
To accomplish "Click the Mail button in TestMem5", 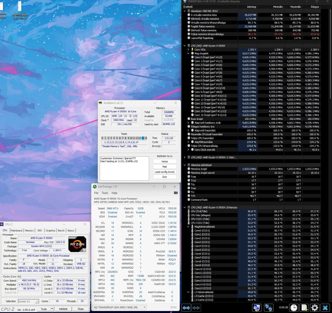I will click(164, 167).
